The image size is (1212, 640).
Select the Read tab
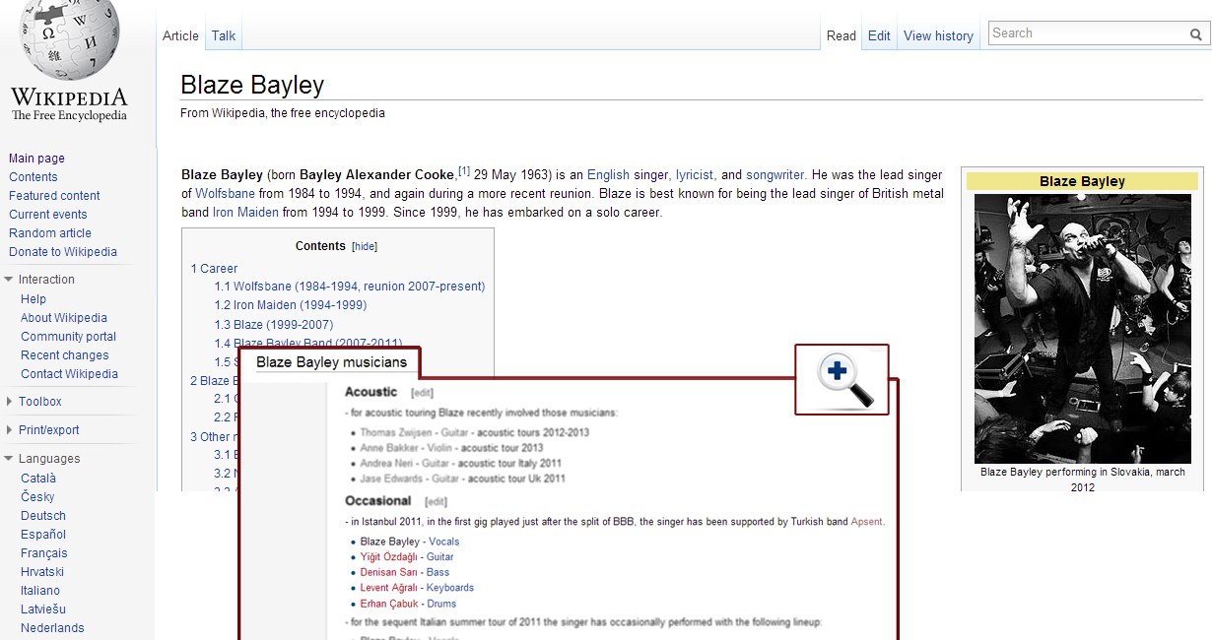(x=842, y=35)
